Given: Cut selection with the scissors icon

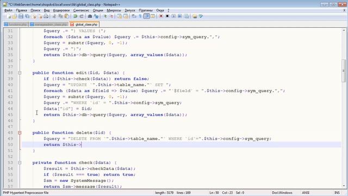Looking at the screenshot, I should pos(54,16).
